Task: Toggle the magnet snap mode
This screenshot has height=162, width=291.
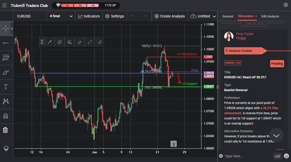Action: (x=6, y=116)
